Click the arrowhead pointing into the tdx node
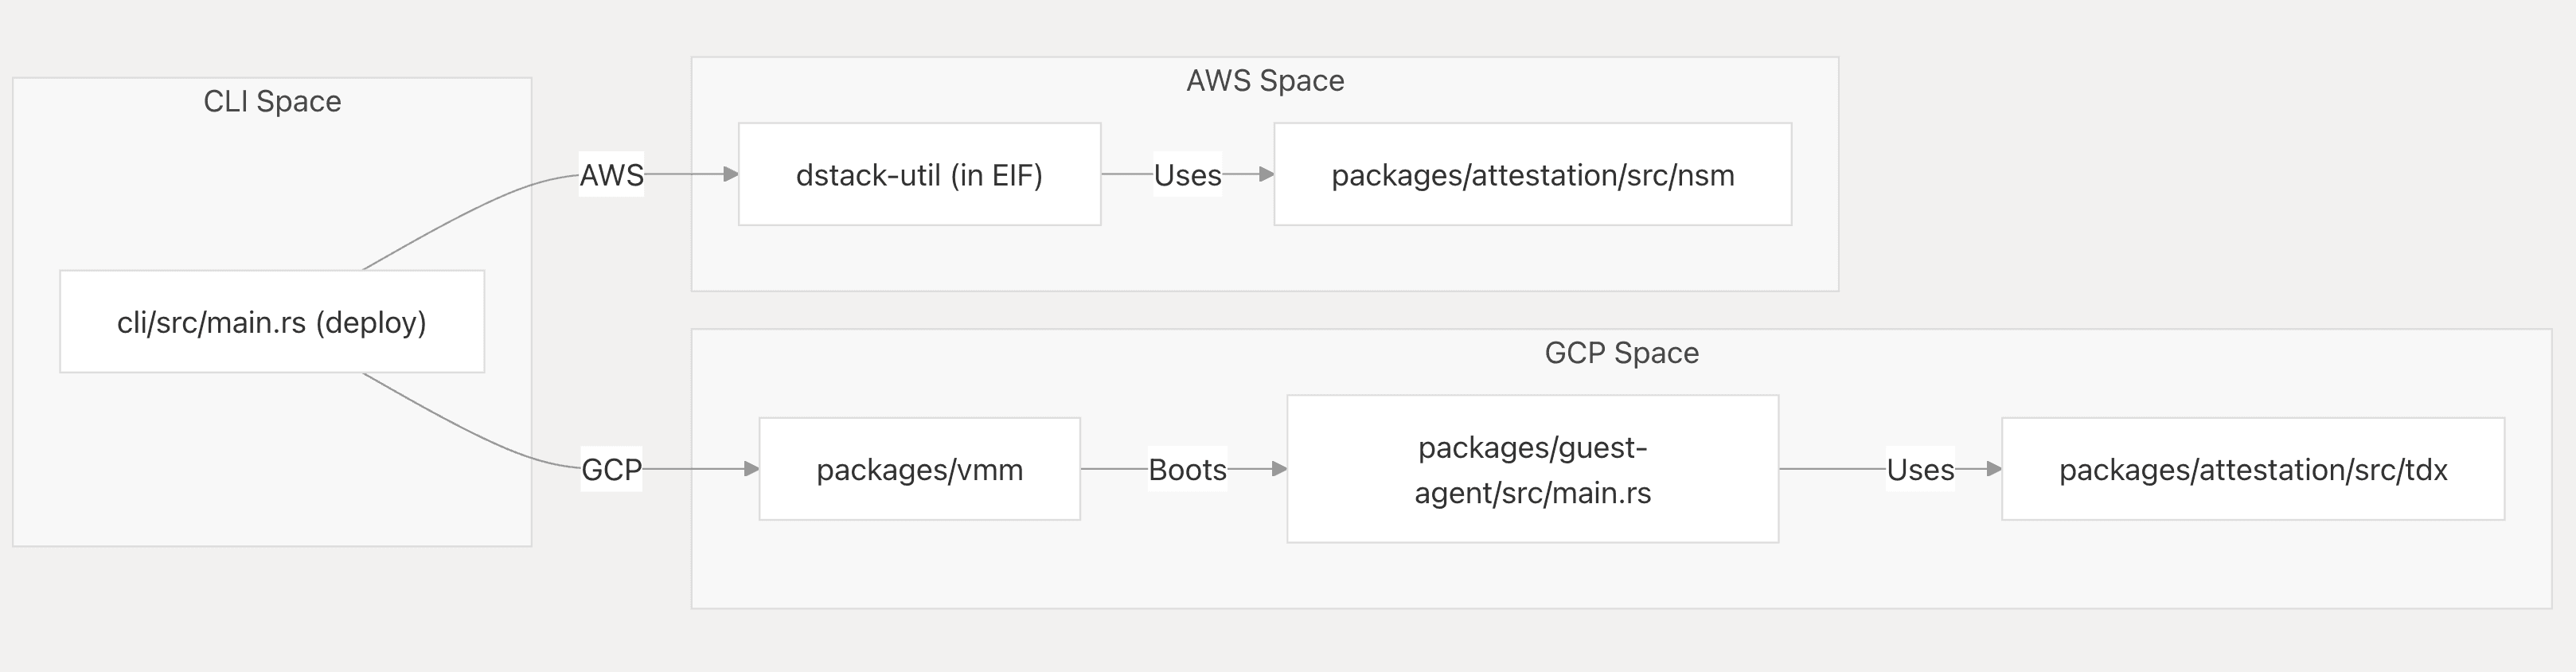This screenshot has width=2576, height=672. 1994,469
